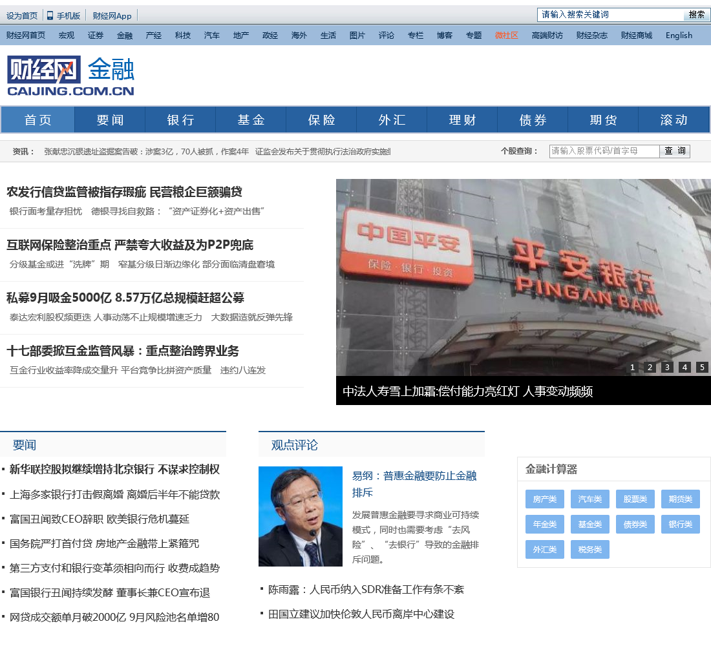Switch to the 外汇 tab
Image resolution: width=711 pixels, height=646 pixels.
[392, 120]
